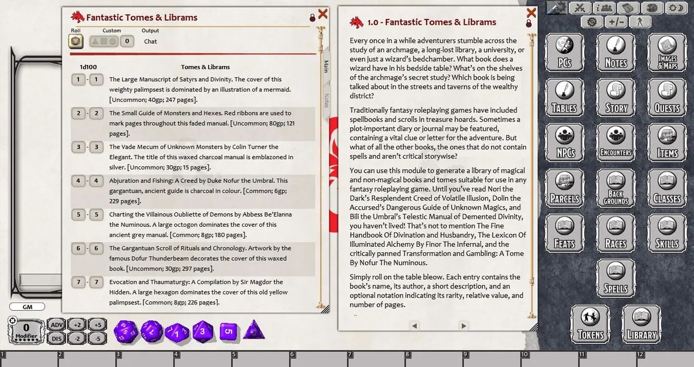
Task: Open the sun and moon Lighting icon
Action: 676,8
